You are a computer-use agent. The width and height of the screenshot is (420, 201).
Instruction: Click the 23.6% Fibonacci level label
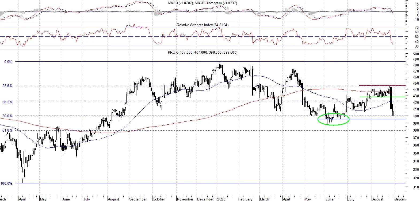7,86
